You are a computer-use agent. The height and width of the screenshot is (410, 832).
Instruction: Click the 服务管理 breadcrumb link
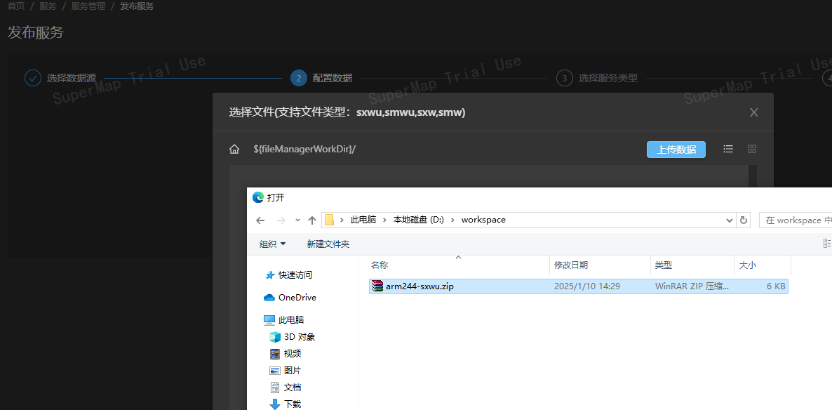[x=87, y=6]
